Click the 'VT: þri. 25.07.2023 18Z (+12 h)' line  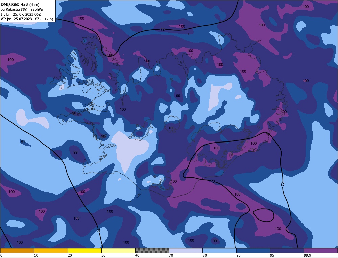(27, 19)
